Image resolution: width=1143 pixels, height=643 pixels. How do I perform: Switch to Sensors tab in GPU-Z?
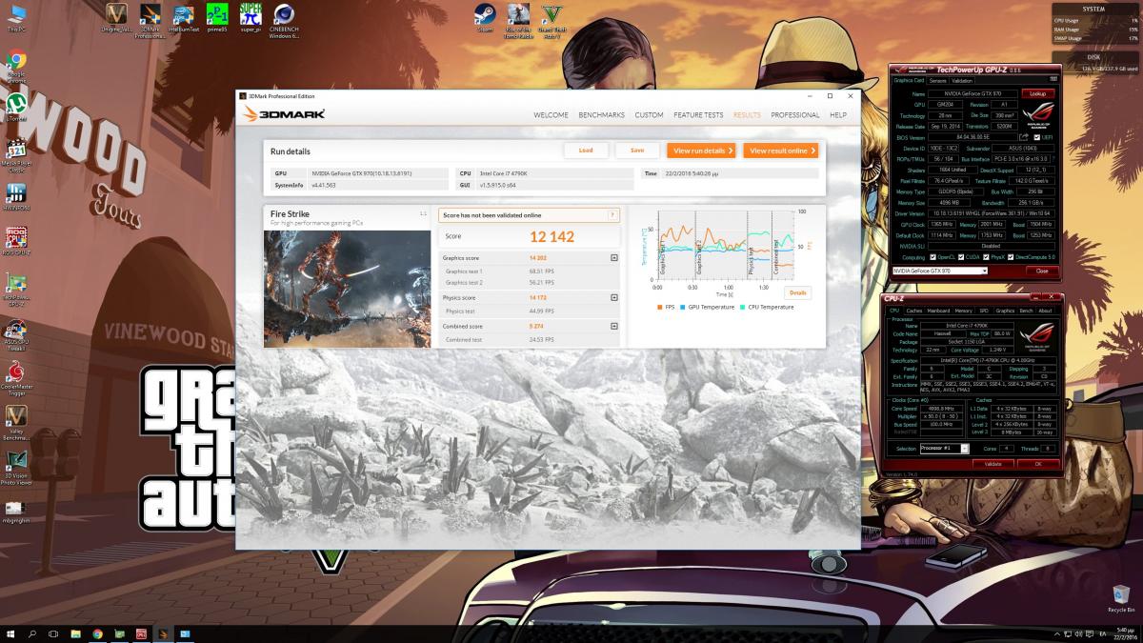(938, 80)
